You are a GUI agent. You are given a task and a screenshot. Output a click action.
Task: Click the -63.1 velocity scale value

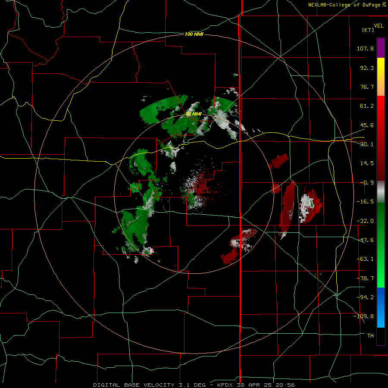pos(365,259)
